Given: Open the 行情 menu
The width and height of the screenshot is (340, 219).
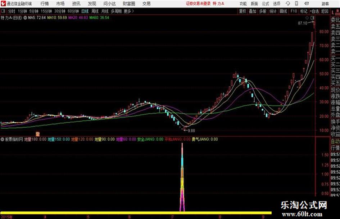Looking at the screenshot, I should (x=45, y=4).
